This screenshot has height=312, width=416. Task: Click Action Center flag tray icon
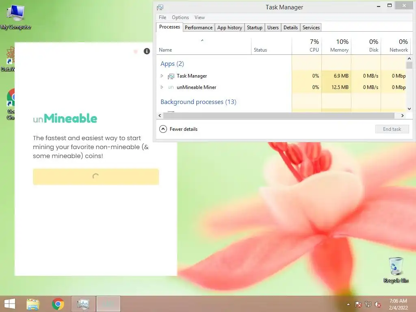tap(358, 304)
